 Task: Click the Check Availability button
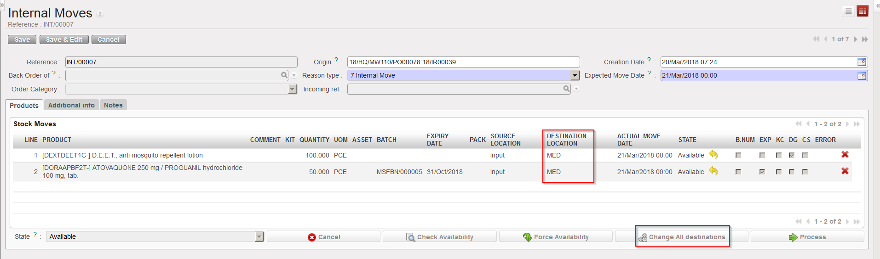coord(440,237)
